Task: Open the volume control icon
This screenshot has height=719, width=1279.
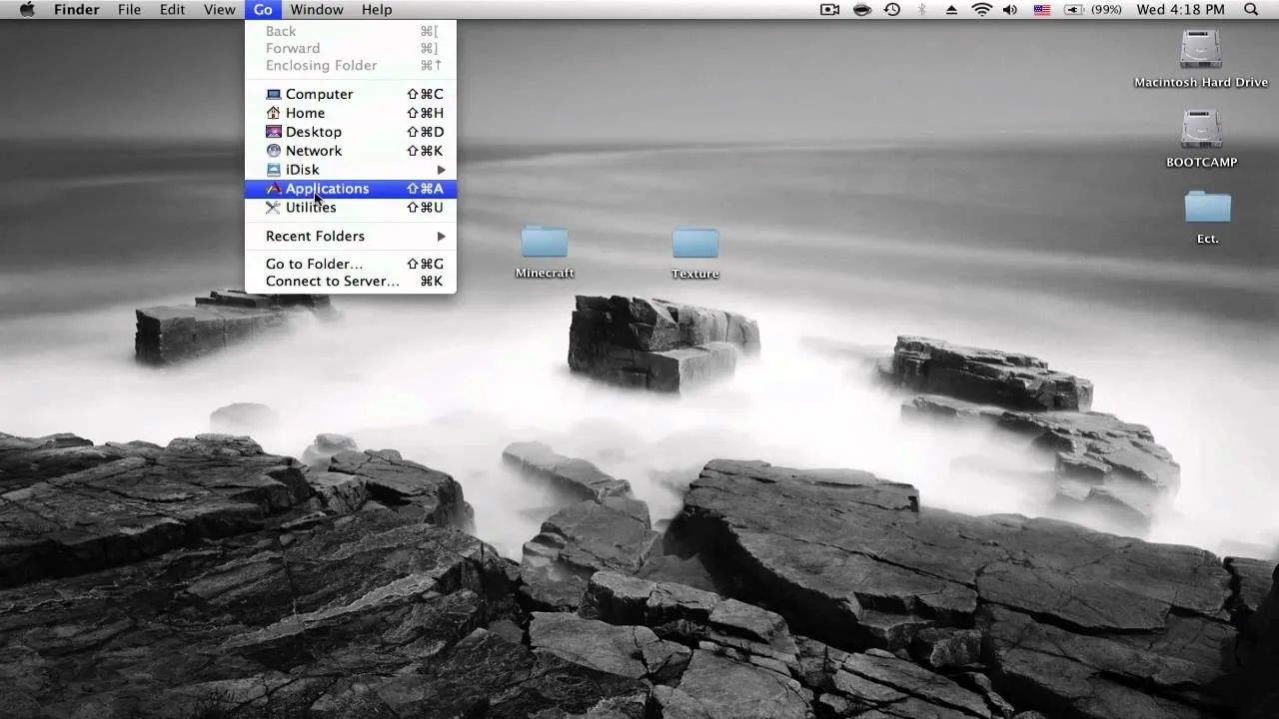Action: [x=1010, y=9]
